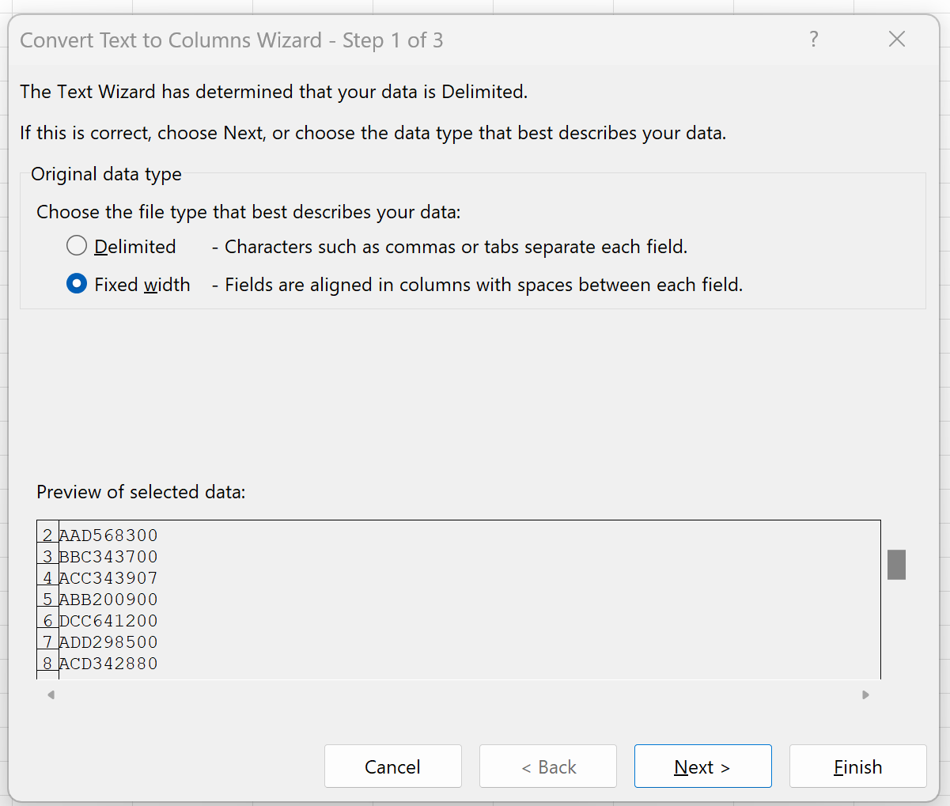Select the Delimited data type option
The width and height of the screenshot is (950, 806).
pos(76,245)
